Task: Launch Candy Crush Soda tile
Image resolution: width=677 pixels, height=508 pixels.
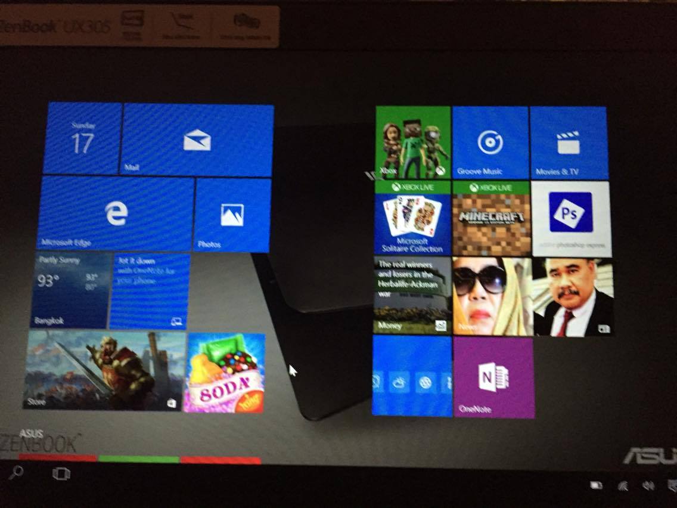Action: pos(224,373)
